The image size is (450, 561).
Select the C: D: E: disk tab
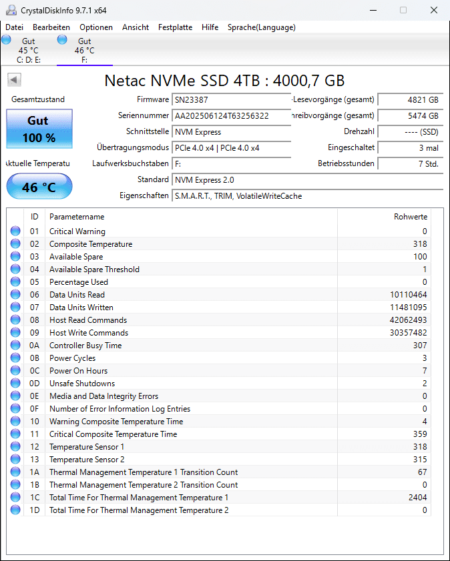pos(28,50)
